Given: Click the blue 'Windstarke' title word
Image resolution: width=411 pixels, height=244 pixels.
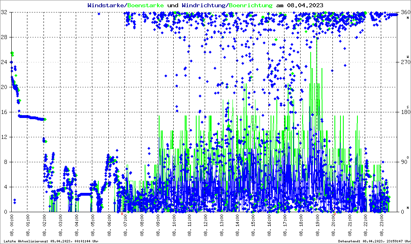Looking at the screenshot, I should [106, 5].
